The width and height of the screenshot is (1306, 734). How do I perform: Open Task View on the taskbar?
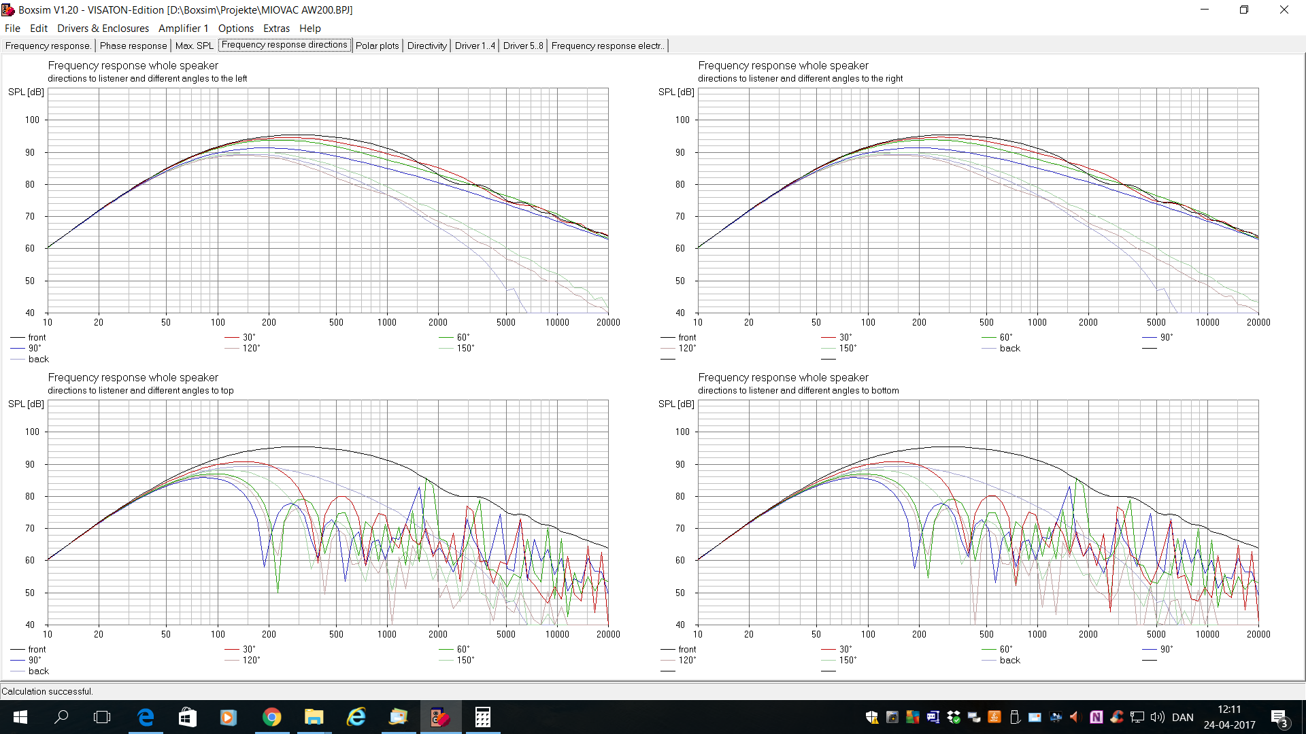click(x=102, y=717)
